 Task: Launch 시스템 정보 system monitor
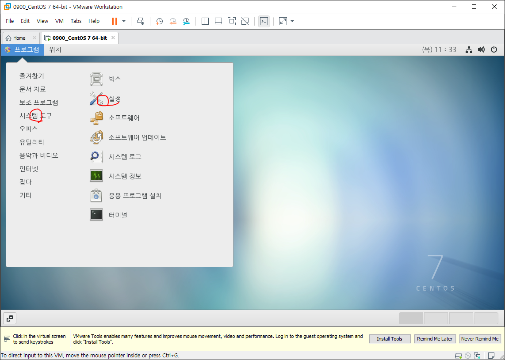pos(115,176)
